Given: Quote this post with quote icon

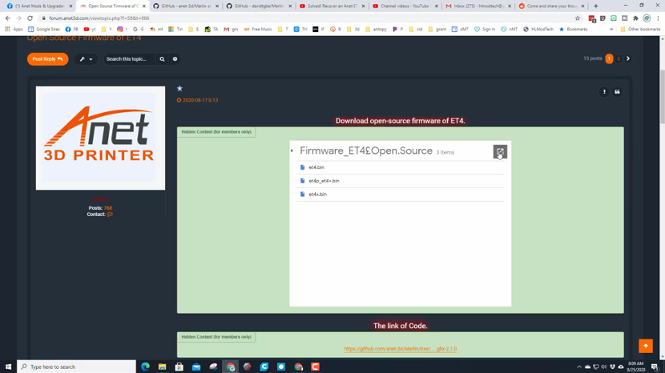Looking at the screenshot, I should click(x=617, y=91).
